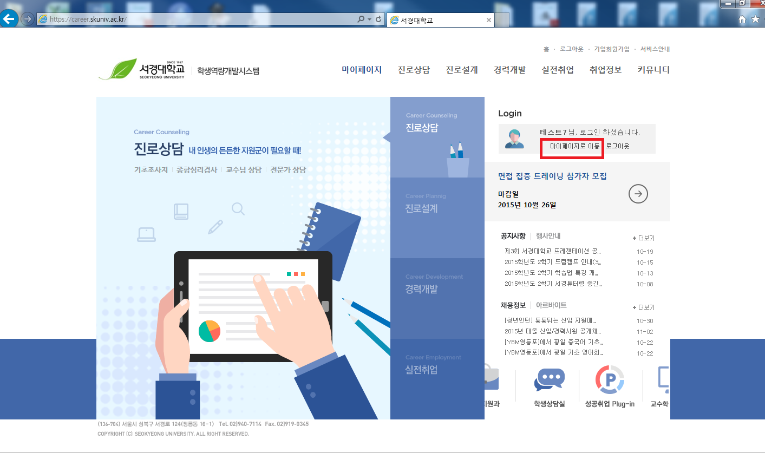This screenshot has width=765, height=453.
Task: Click the 성공취업 Plug-in circular icon
Action: coord(610,380)
